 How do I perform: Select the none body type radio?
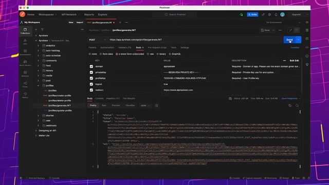click(x=90, y=54)
